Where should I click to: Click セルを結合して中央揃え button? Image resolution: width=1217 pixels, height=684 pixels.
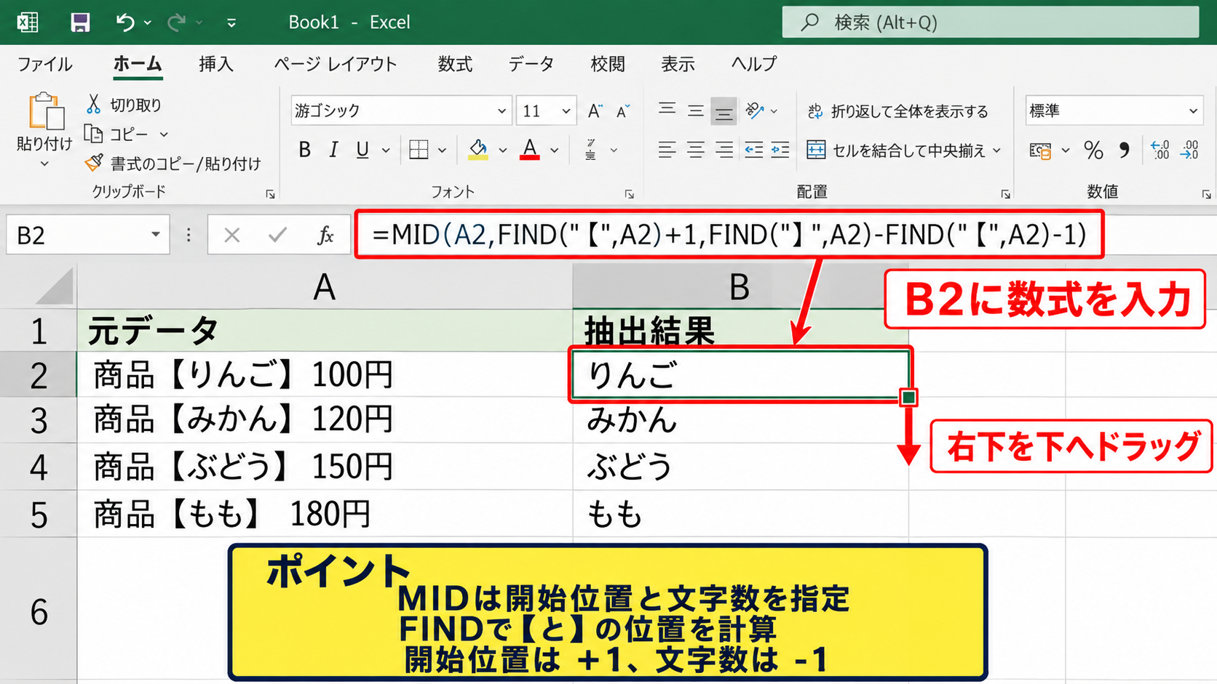tap(896, 150)
